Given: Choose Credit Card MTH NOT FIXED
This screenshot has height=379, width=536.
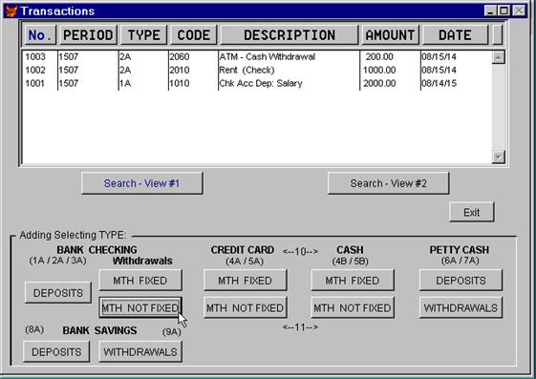Looking at the screenshot, I should pos(246,307).
